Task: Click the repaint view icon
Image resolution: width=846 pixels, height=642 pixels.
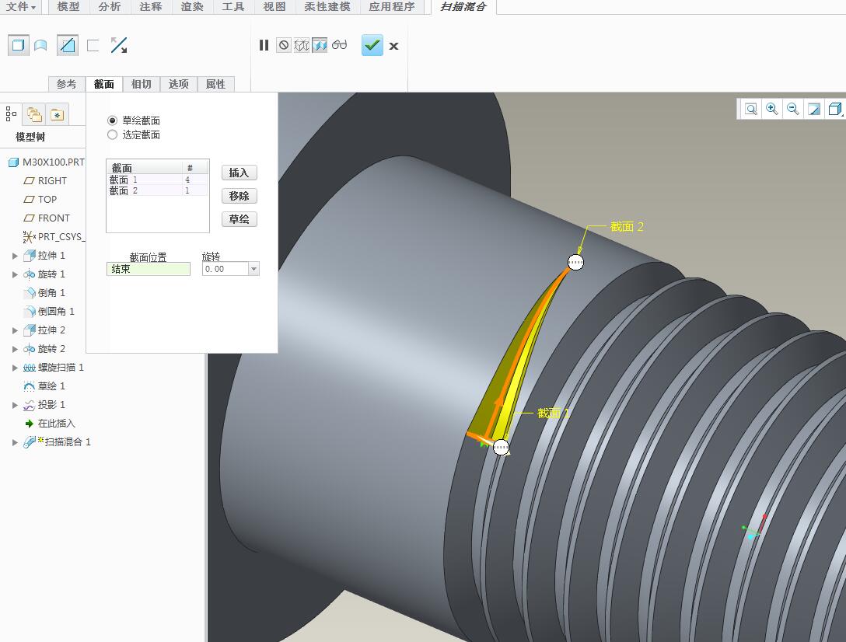Action: click(813, 109)
